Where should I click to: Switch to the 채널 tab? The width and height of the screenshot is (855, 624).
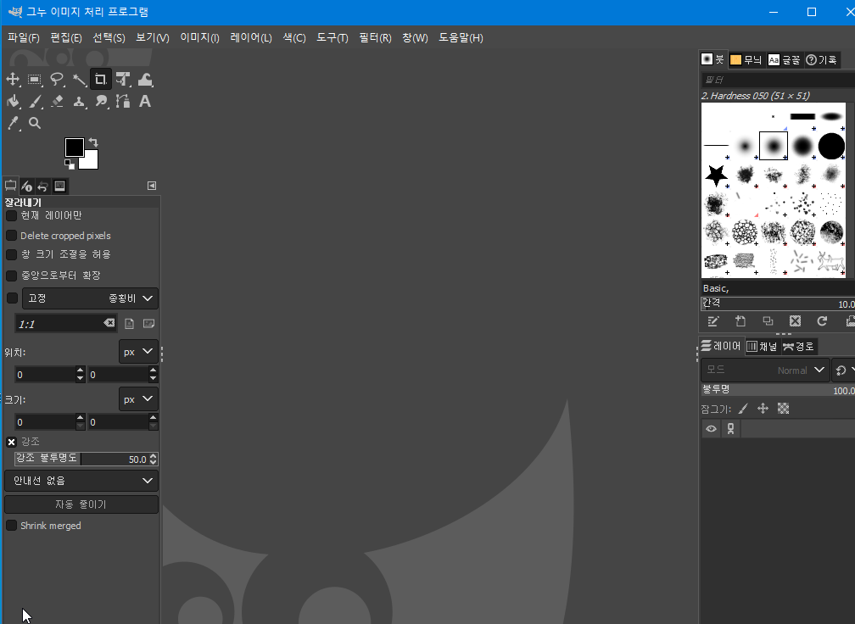(762, 346)
